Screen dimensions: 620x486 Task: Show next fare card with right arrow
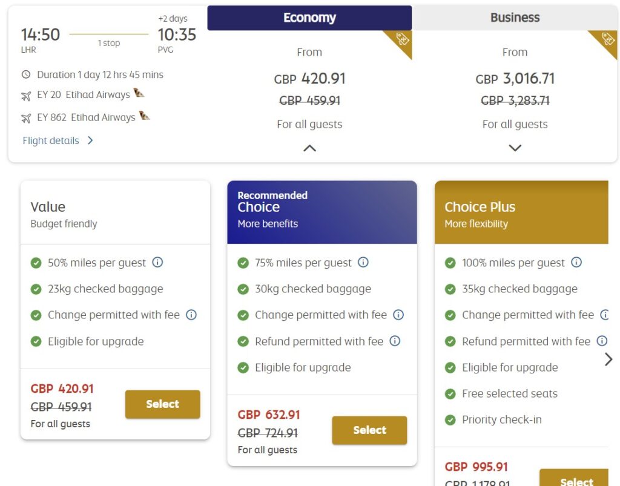click(x=608, y=359)
